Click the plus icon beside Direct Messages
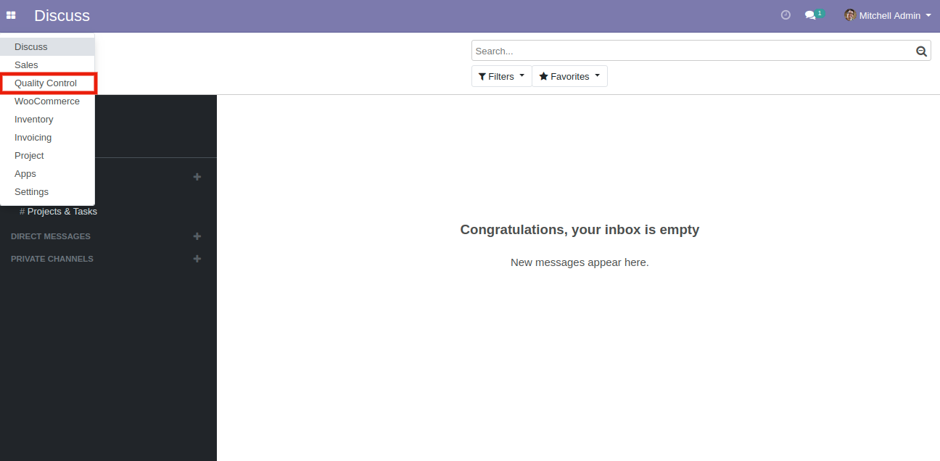 point(197,236)
